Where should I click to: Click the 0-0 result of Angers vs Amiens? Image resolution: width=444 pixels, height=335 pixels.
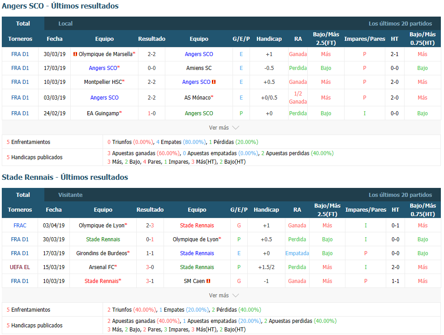pyautogui.click(x=151, y=68)
